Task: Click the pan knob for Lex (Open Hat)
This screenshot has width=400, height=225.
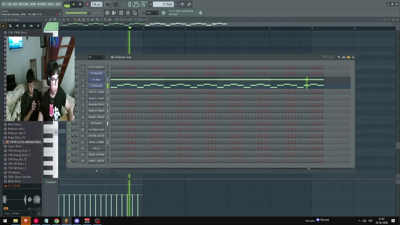Action: [72, 129]
